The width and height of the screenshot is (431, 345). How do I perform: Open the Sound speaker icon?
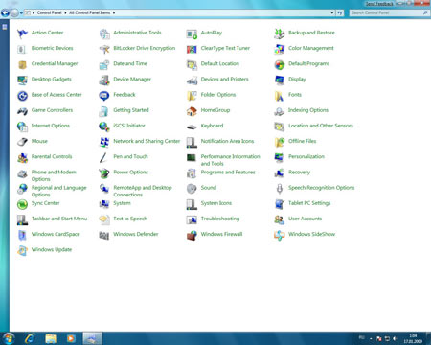[192, 188]
